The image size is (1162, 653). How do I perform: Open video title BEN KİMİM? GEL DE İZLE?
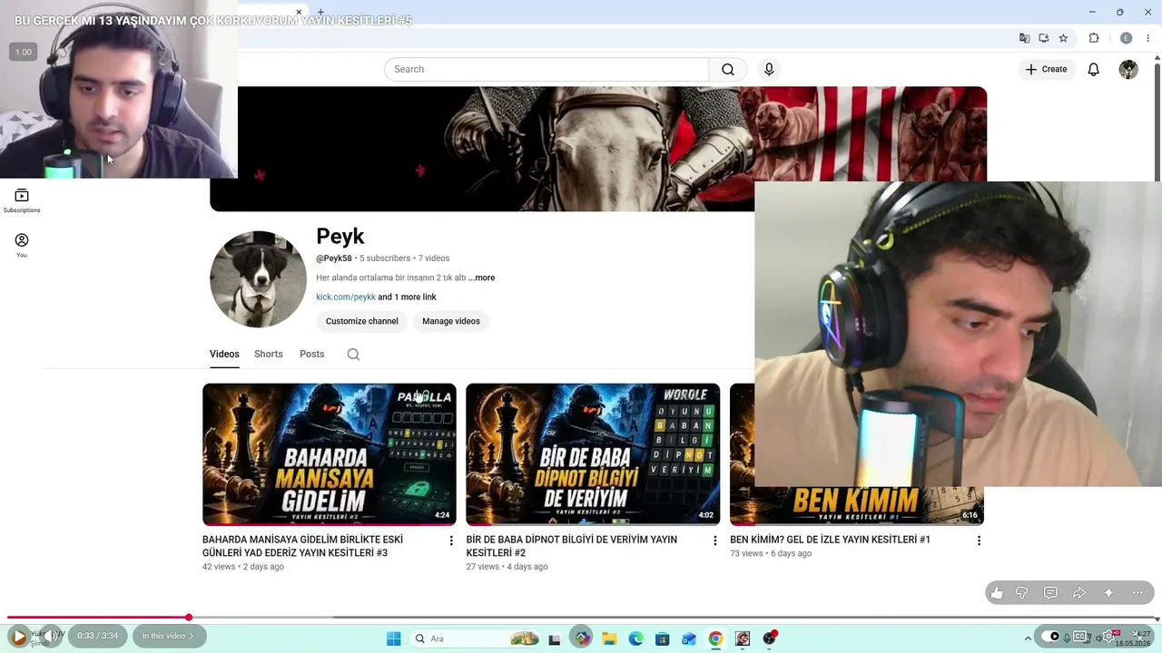[x=830, y=540]
